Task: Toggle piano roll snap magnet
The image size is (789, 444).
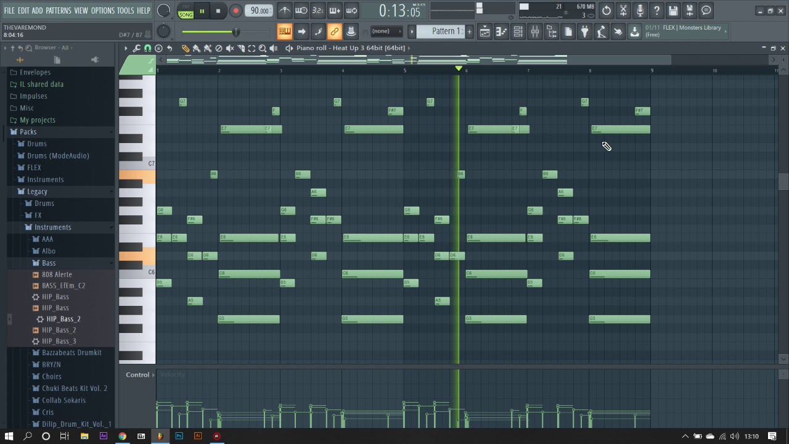Action: click(147, 48)
